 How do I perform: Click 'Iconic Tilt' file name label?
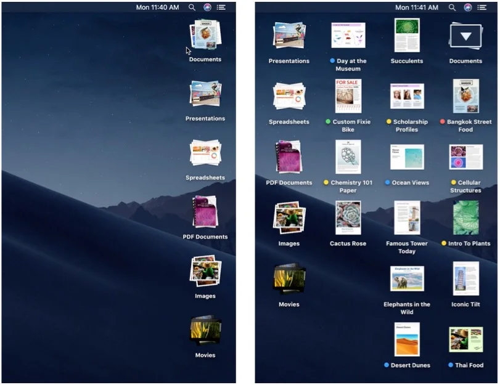(465, 304)
